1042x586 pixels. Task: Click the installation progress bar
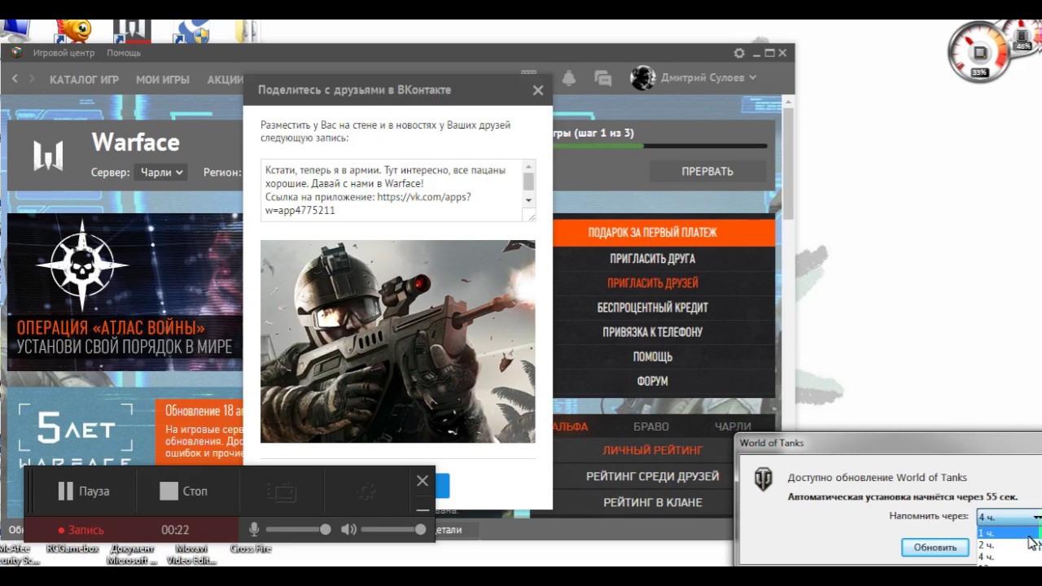click(x=659, y=146)
